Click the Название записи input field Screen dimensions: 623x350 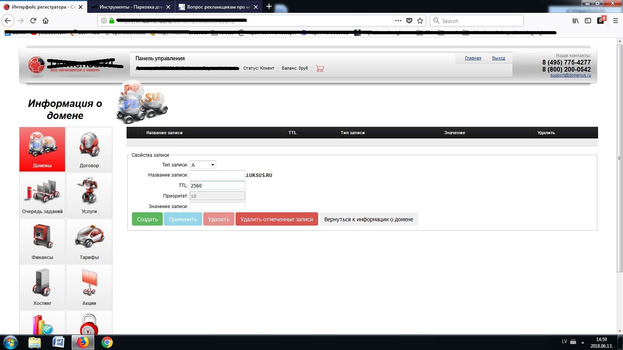tap(217, 175)
